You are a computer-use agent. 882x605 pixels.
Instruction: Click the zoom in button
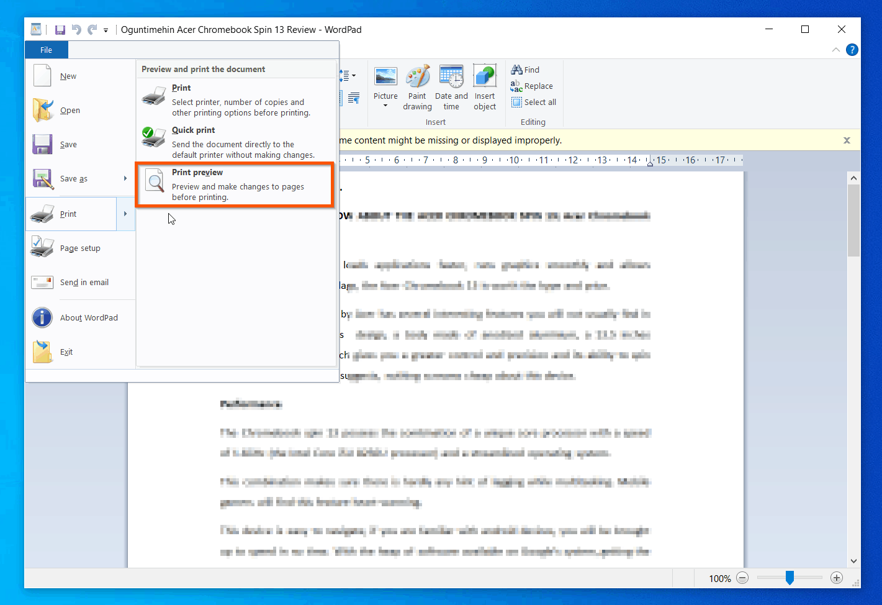point(836,578)
